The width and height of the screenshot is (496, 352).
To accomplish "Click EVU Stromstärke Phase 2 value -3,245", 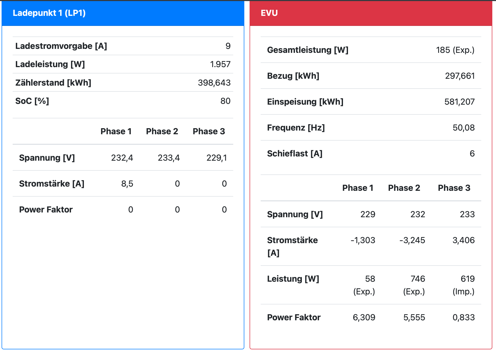I will (x=412, y=240).
